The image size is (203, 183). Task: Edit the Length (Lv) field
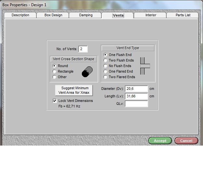136,96
